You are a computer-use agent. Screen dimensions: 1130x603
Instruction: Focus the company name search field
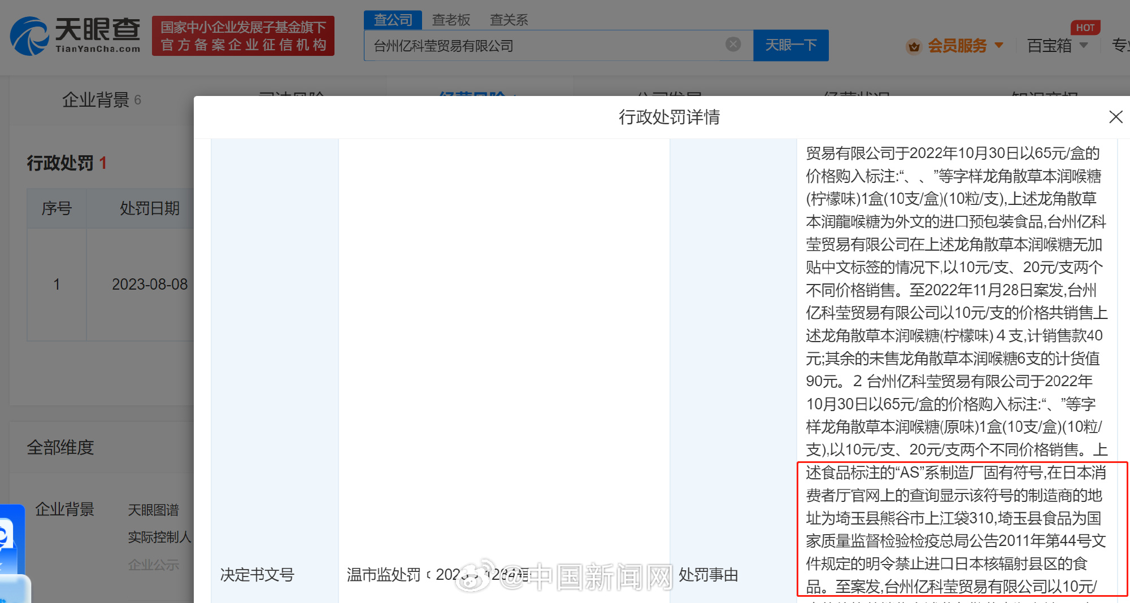click(x=542, y=46)
